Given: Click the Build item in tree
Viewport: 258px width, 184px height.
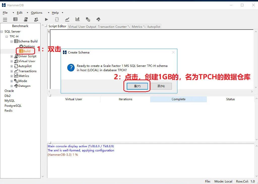Looking at the screenshot, I should [x=25, y=51].
